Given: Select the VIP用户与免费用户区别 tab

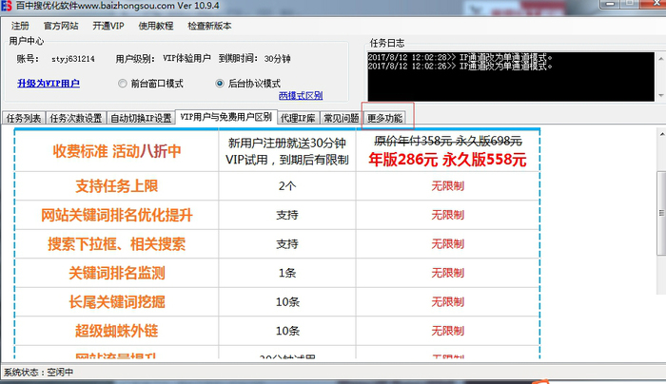Looking at the screenshot, I should [x=225, y=118].
